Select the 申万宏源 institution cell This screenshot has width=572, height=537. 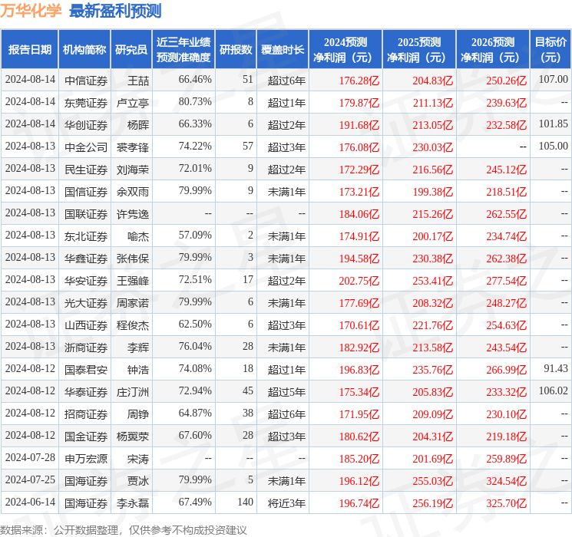[x=86, y=458]
